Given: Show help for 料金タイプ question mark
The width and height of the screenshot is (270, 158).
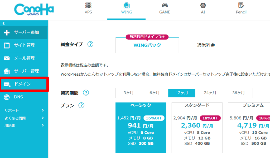Looking at the screenshot, I should coord(90,44).
